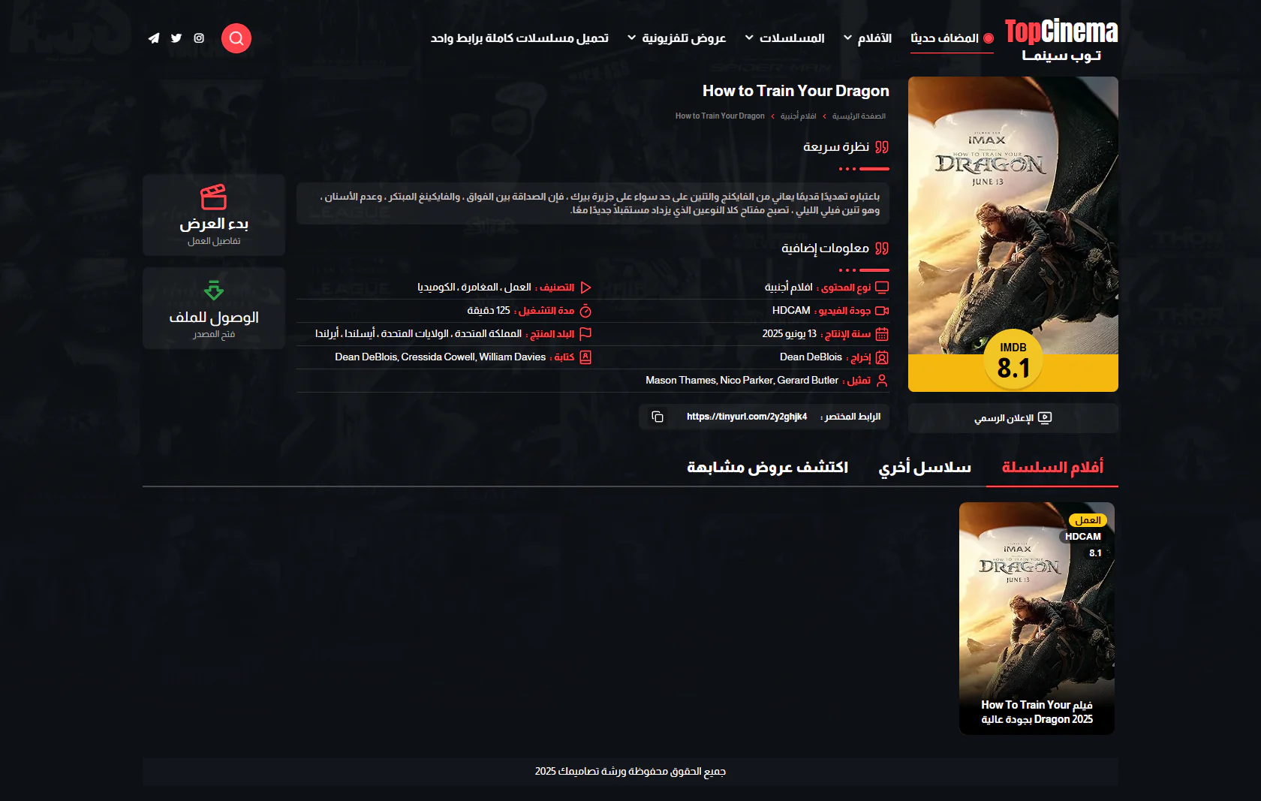Copy the short link with copy icon
This screenshot has width=1261, height=801.
pyautogui.click(x=658, y=417)
